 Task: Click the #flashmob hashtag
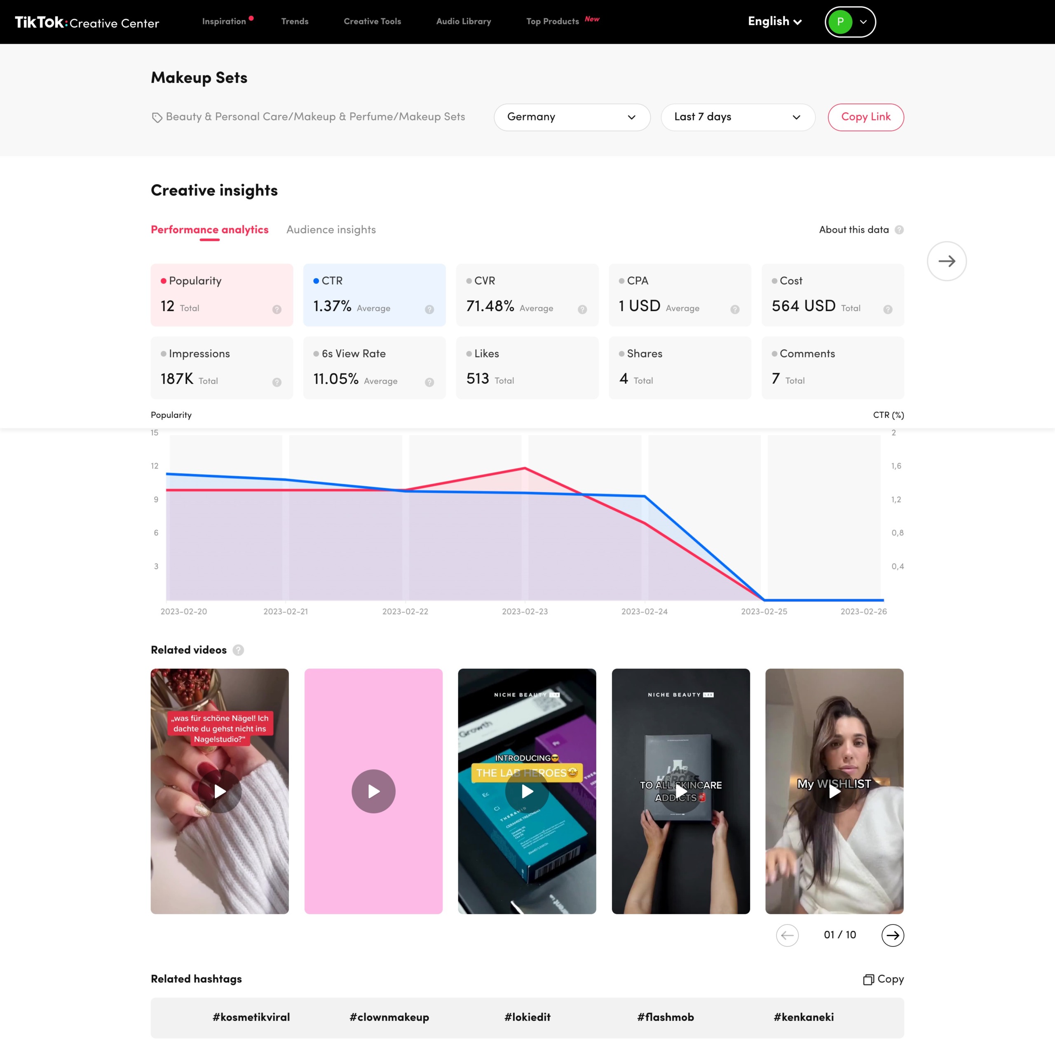666,1017
